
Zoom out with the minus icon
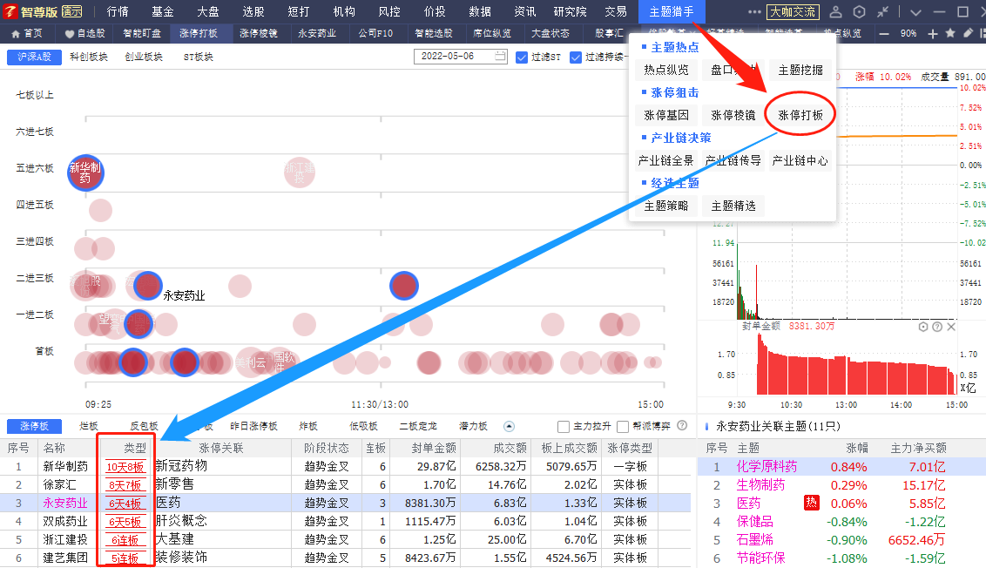click(x=884, y=33)
